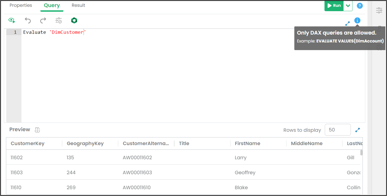Expand the Preview panel to fullscreen
Image resolution: width=387 pixels, height=196 pixels.
click(358, 130)
